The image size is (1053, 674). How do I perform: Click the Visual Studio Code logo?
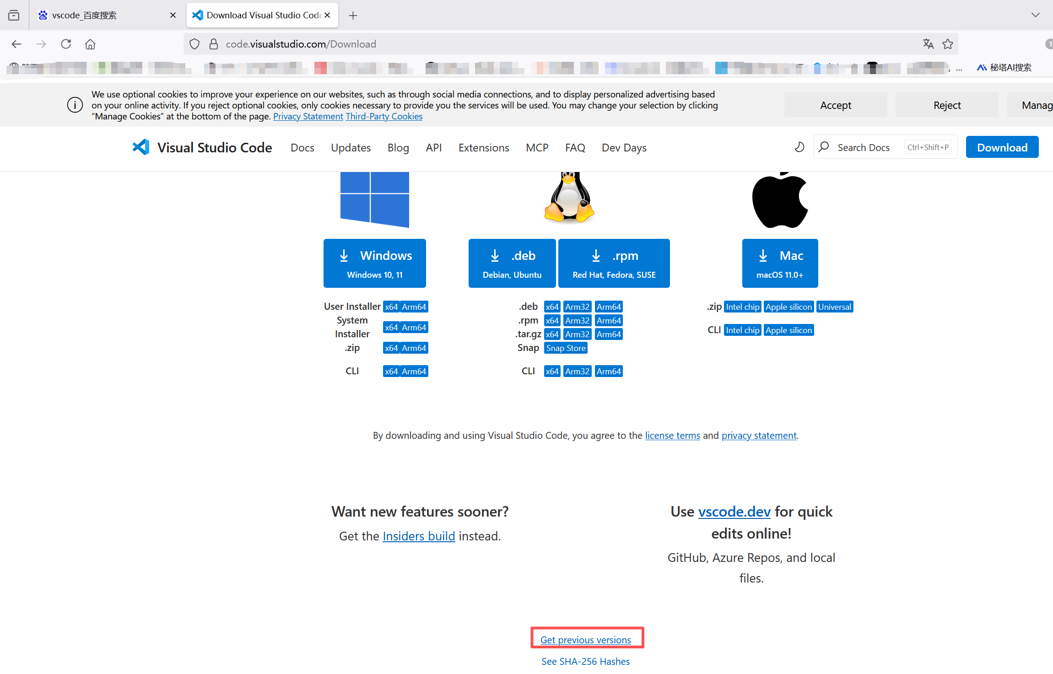click(140, 147)
